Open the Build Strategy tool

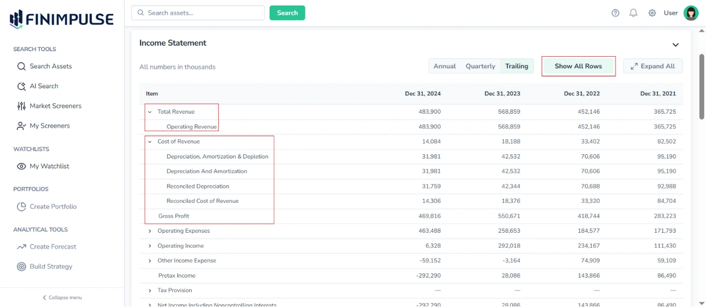[51, 266]
